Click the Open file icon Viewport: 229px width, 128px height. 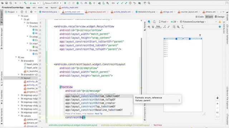click(x=3, y=3)
